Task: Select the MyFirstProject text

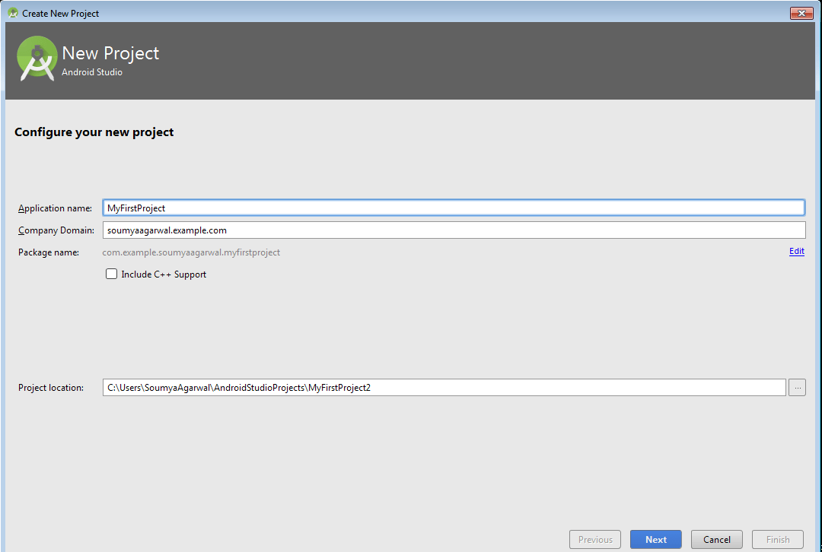Action: 136,207
